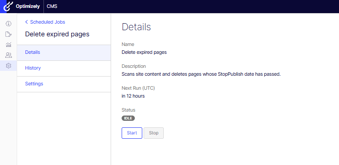Open the edit page icon in sidebar

tap(8, 34)
